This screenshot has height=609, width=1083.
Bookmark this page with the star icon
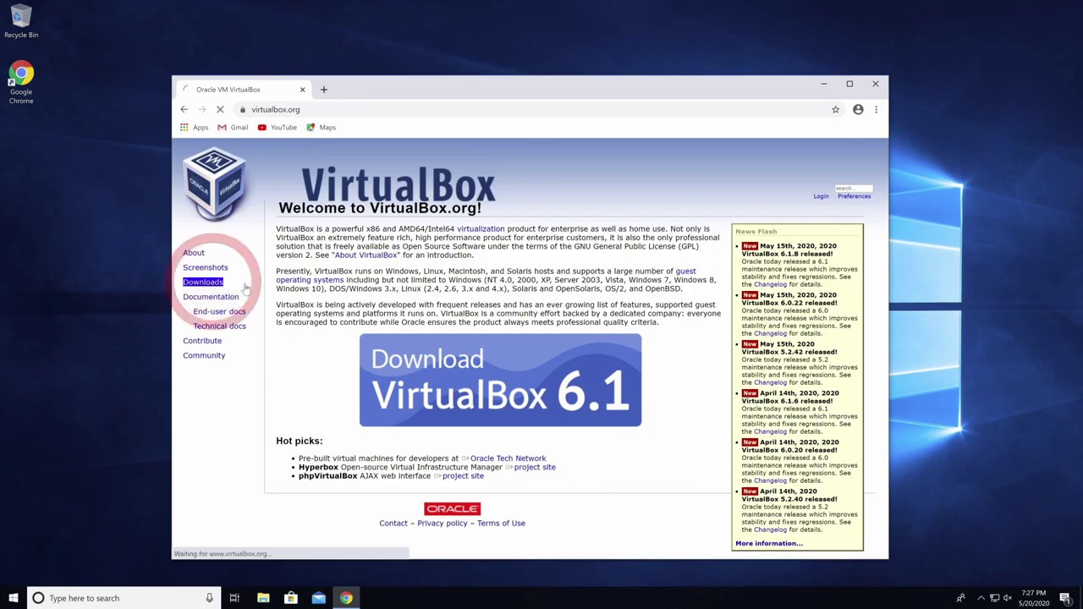coord(835,109)
